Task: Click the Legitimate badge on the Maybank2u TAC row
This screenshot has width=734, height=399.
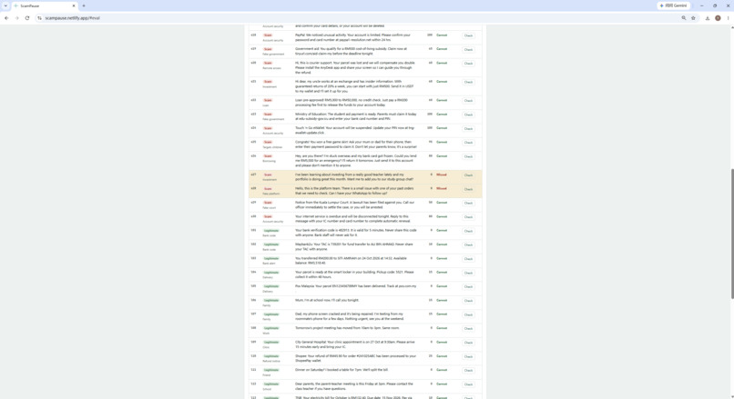Action: pyautogui.click(x=271, y=244)
